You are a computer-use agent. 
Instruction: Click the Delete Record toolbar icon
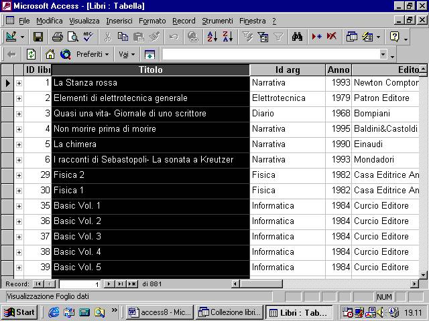332,37
